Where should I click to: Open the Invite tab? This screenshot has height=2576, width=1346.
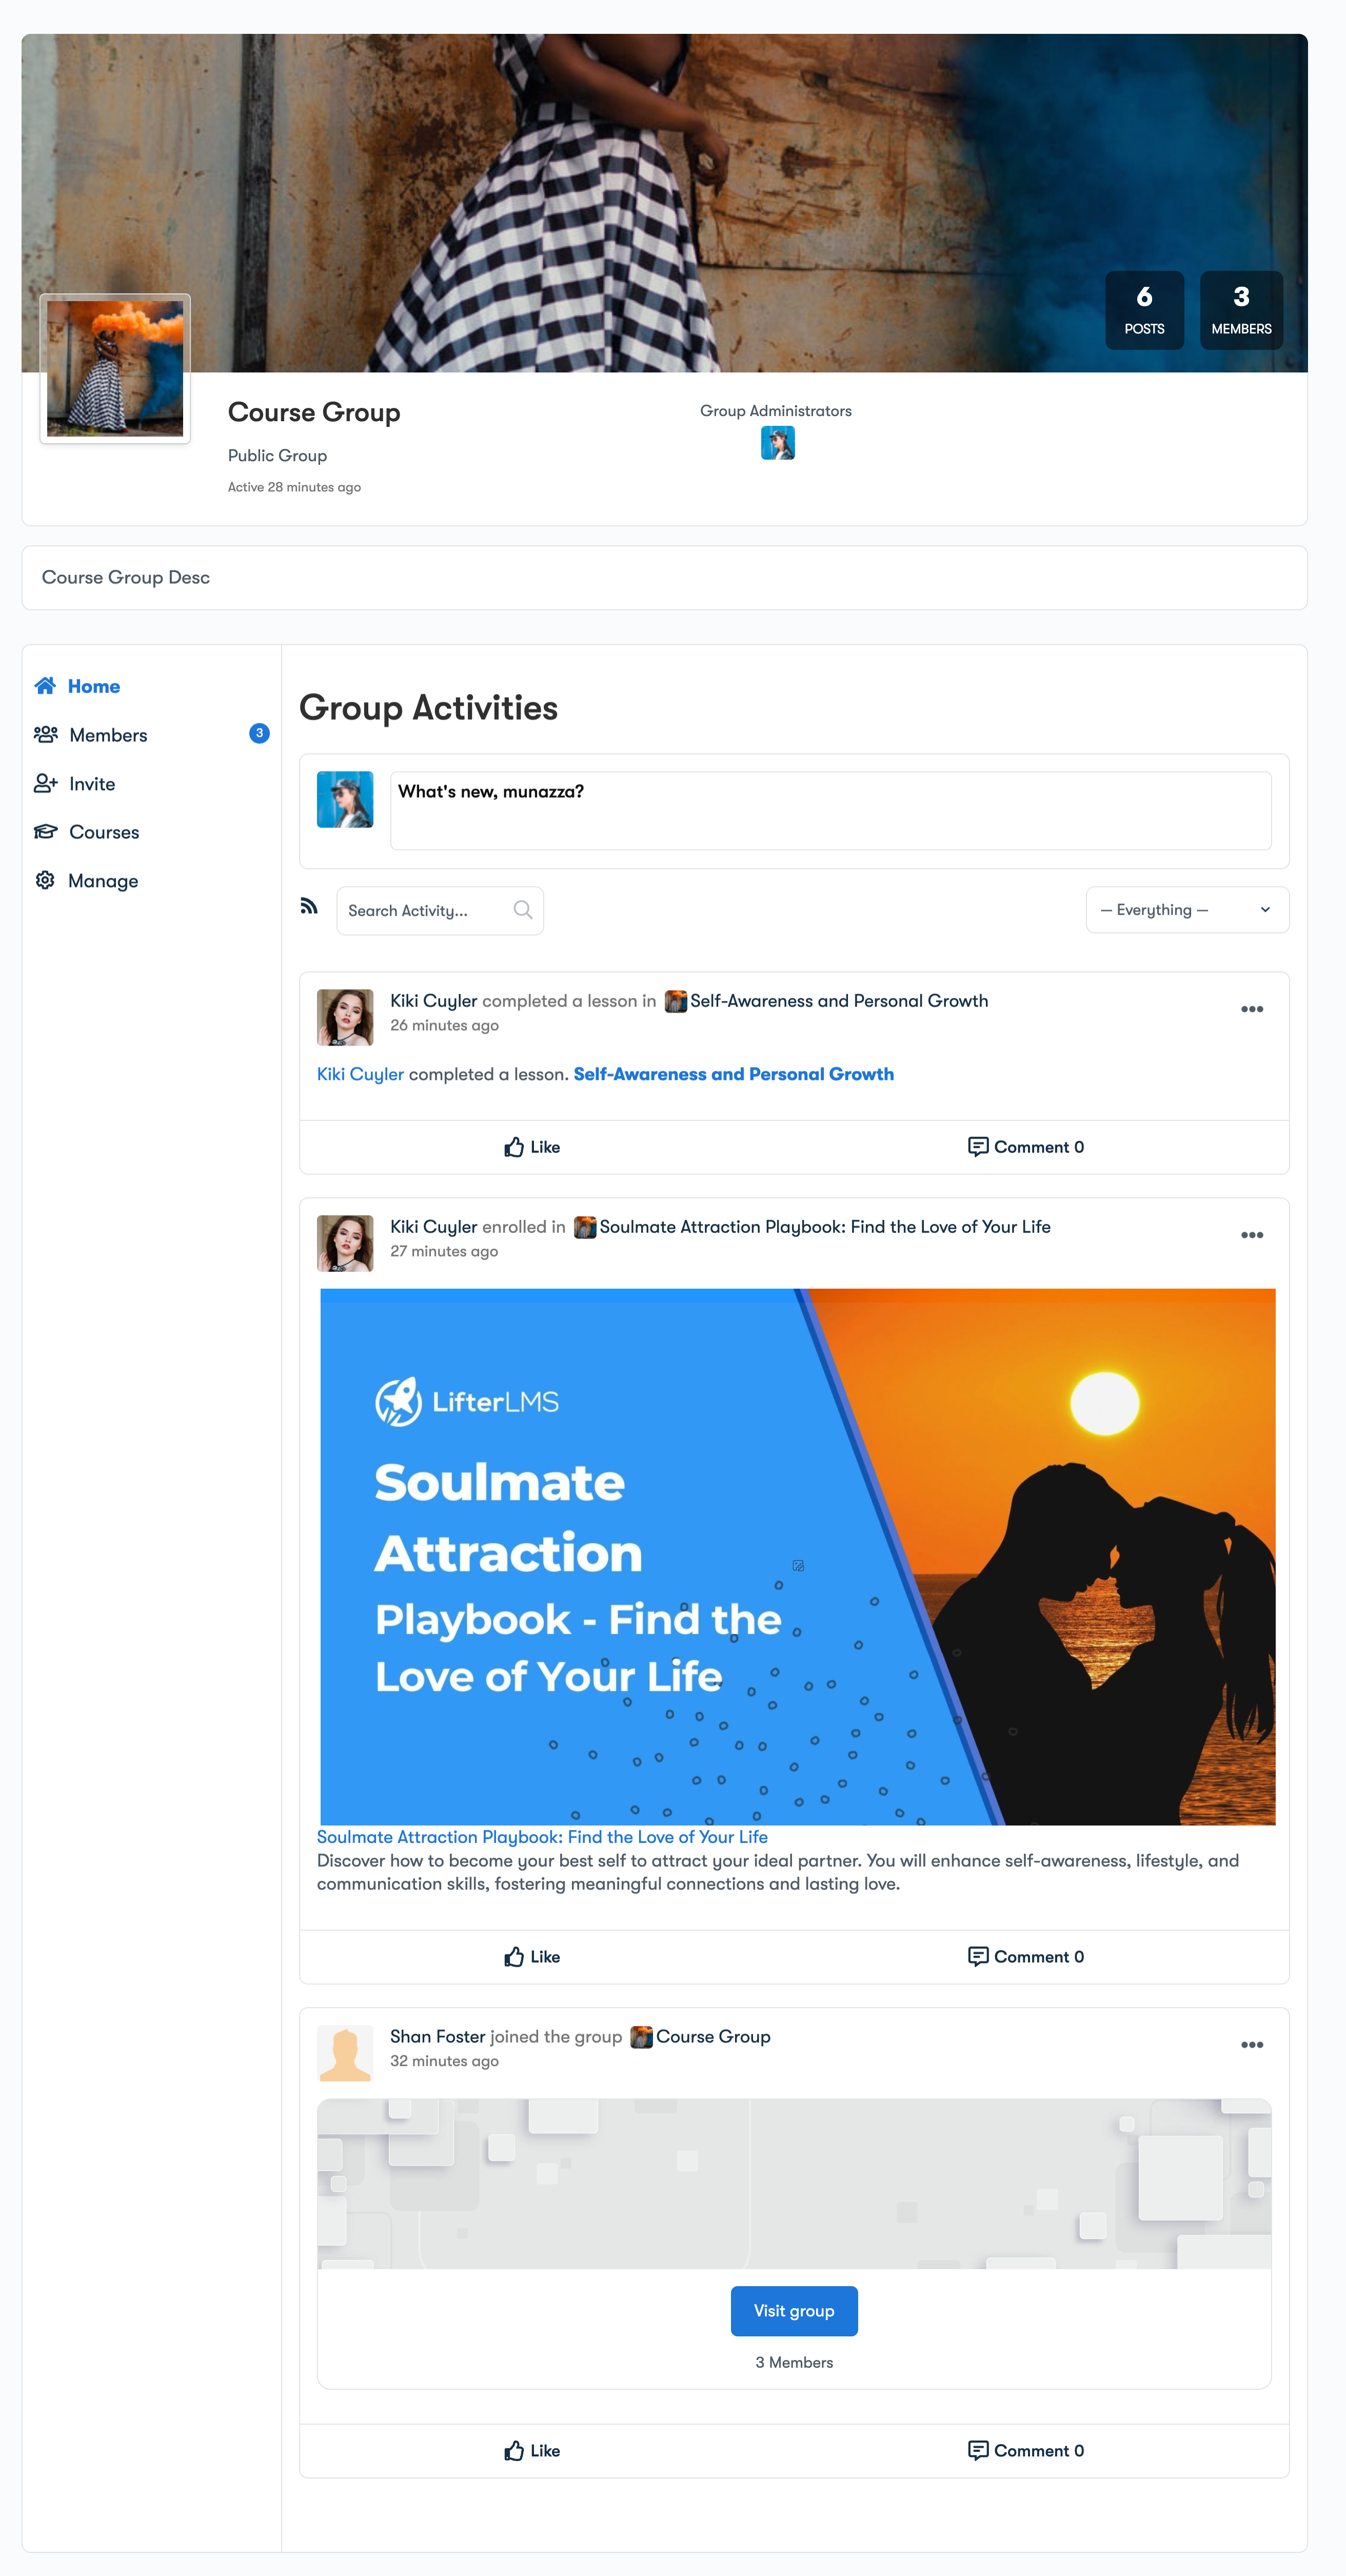(92, 784)
